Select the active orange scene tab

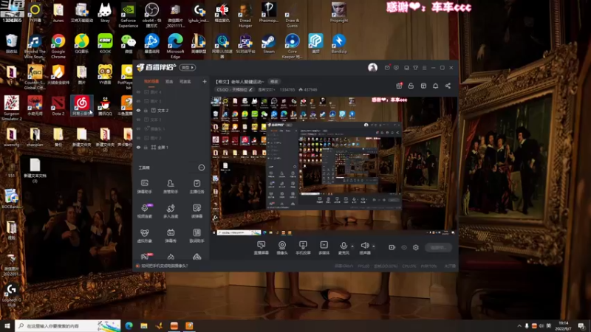pos(151,82)
